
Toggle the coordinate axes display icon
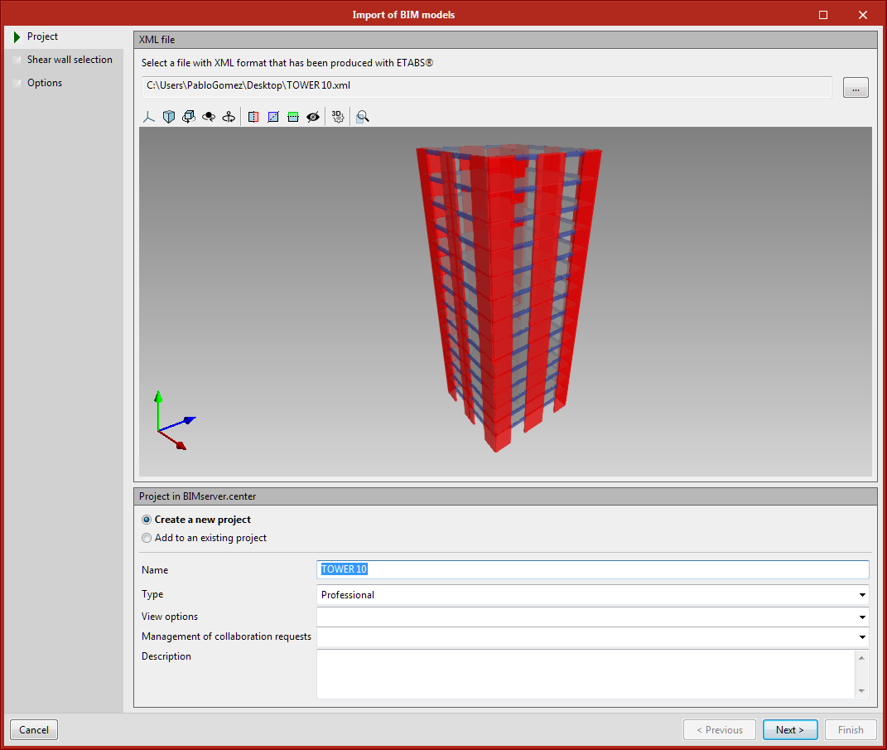point(148,117)
